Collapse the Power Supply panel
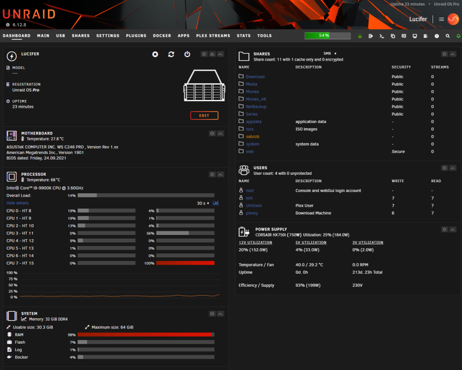 click(453, 229)
